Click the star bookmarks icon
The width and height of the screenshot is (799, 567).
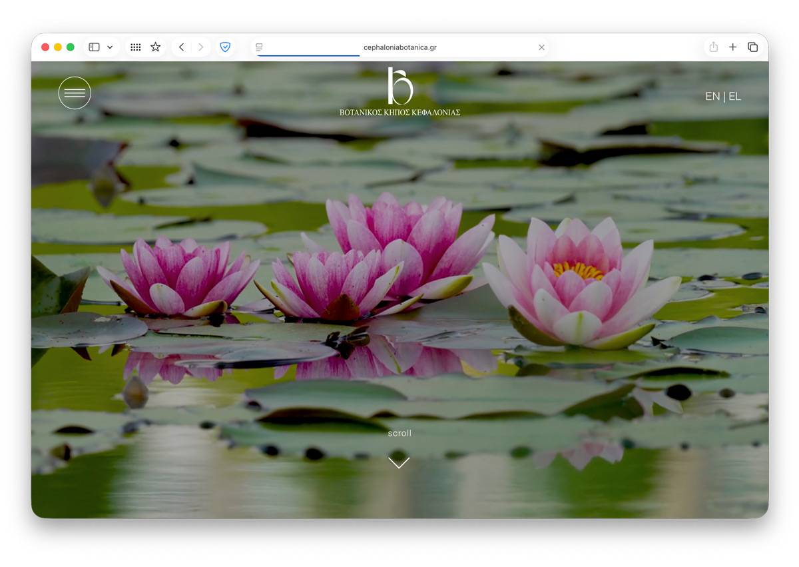(x=155, y=47)
